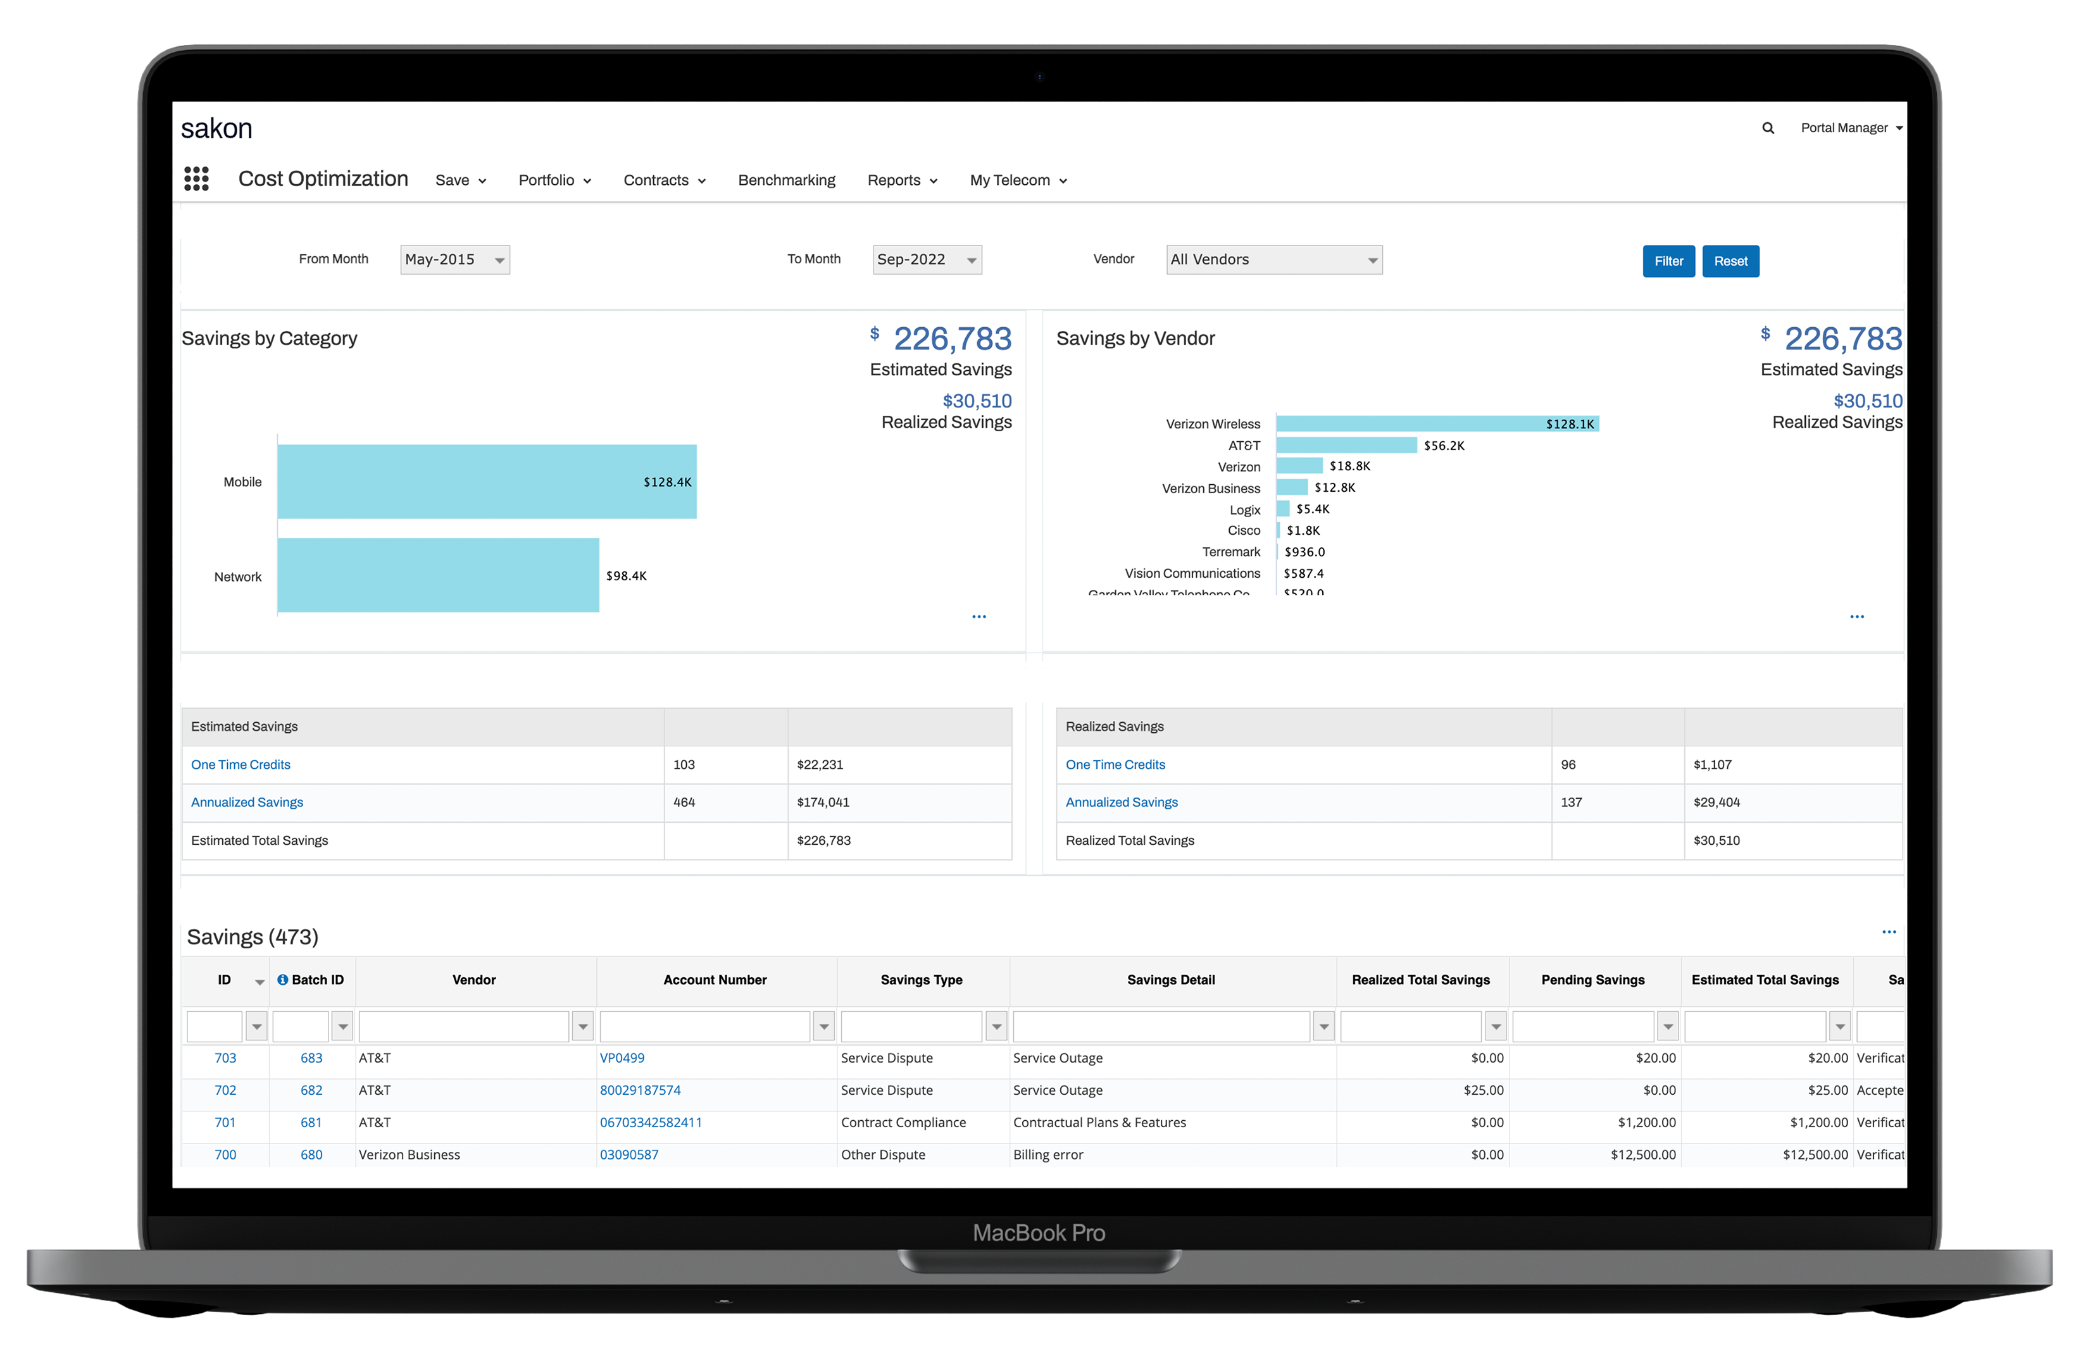Open One Time Credits under Realized Savings
The height and width of the screenshot is (1348, 2076).
[x=1115, y=764]
